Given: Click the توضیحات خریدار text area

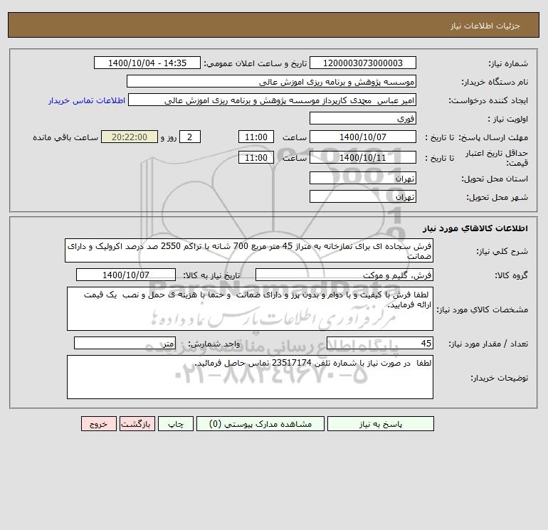Looking at the screenshot, I should [250, 377].
